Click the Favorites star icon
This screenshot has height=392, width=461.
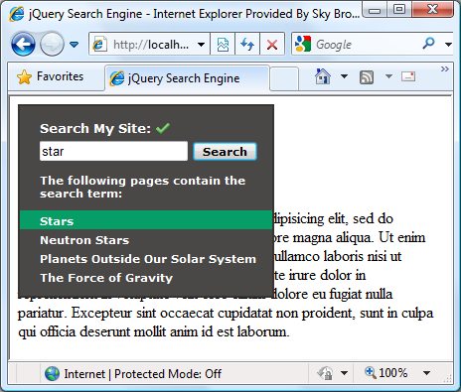click(25, 77)
